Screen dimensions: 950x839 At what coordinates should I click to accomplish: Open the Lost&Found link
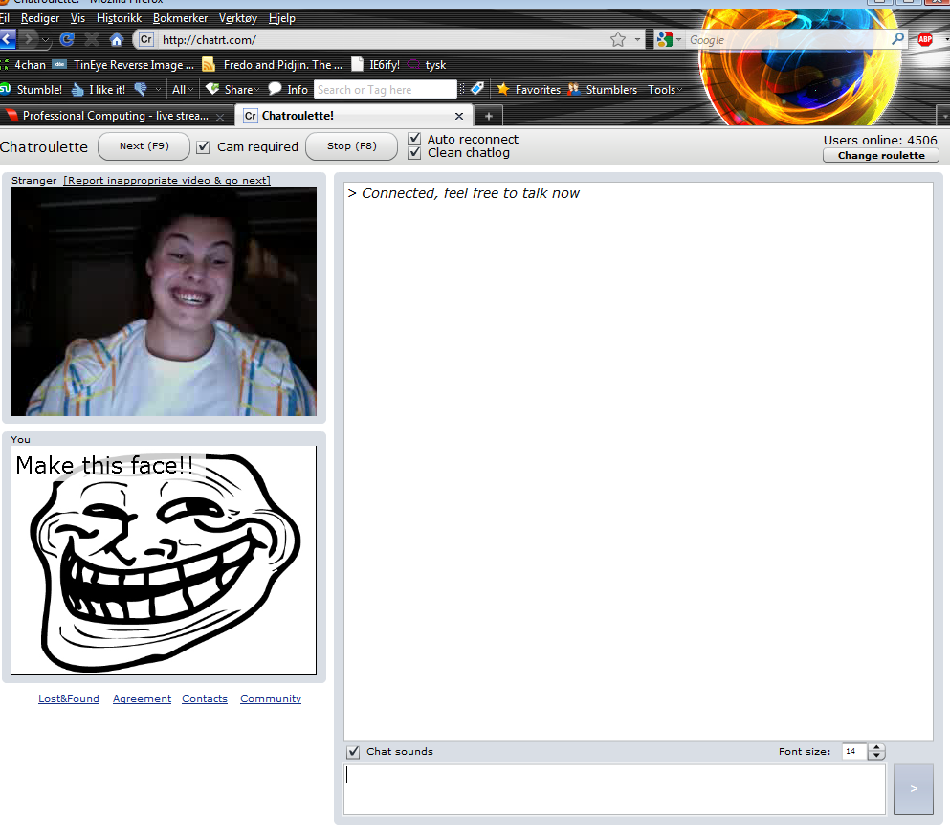click(x=69, y=699)
